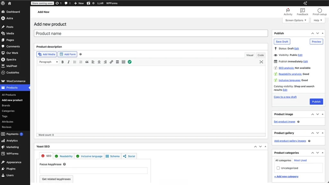This screenshot has height=185, width=329.
Task: Open the Schema tab
Action: coord(113,156)
